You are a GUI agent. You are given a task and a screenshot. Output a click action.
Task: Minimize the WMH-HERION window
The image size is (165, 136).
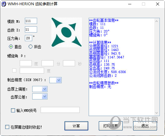(x=130, y=4)
